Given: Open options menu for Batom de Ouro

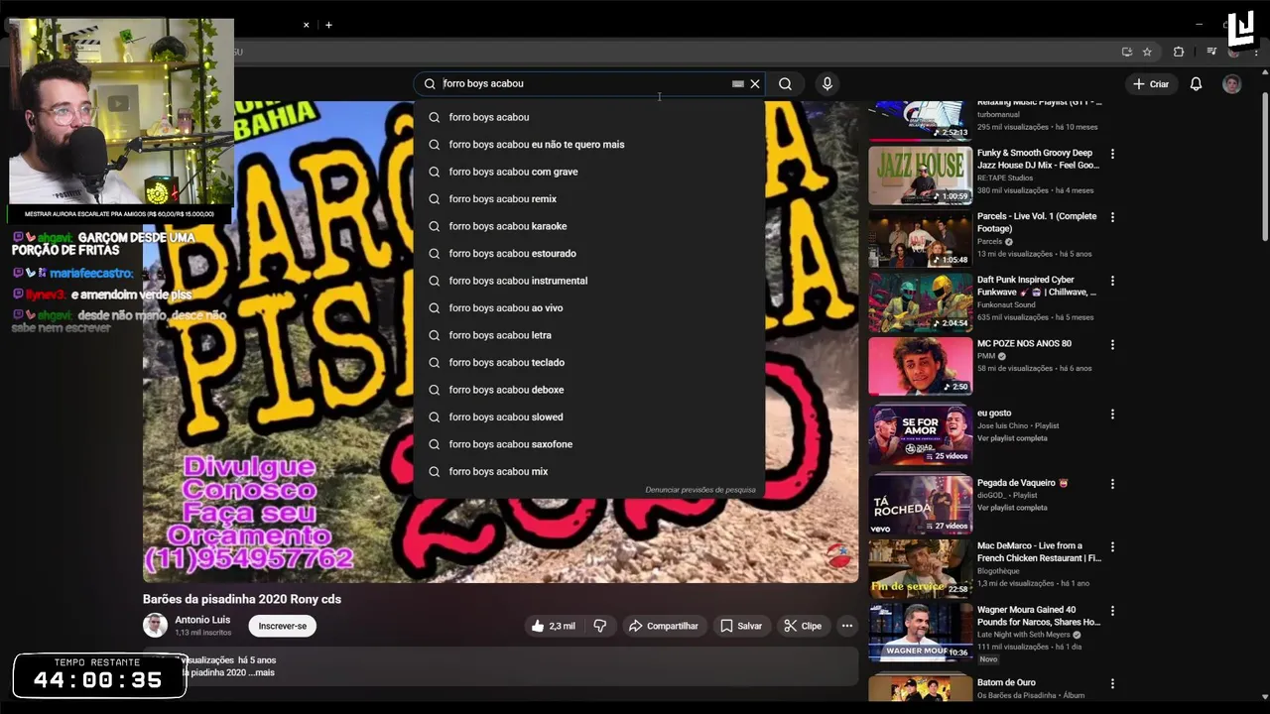Looking at the screenshot, I should tap(1112, 683).
